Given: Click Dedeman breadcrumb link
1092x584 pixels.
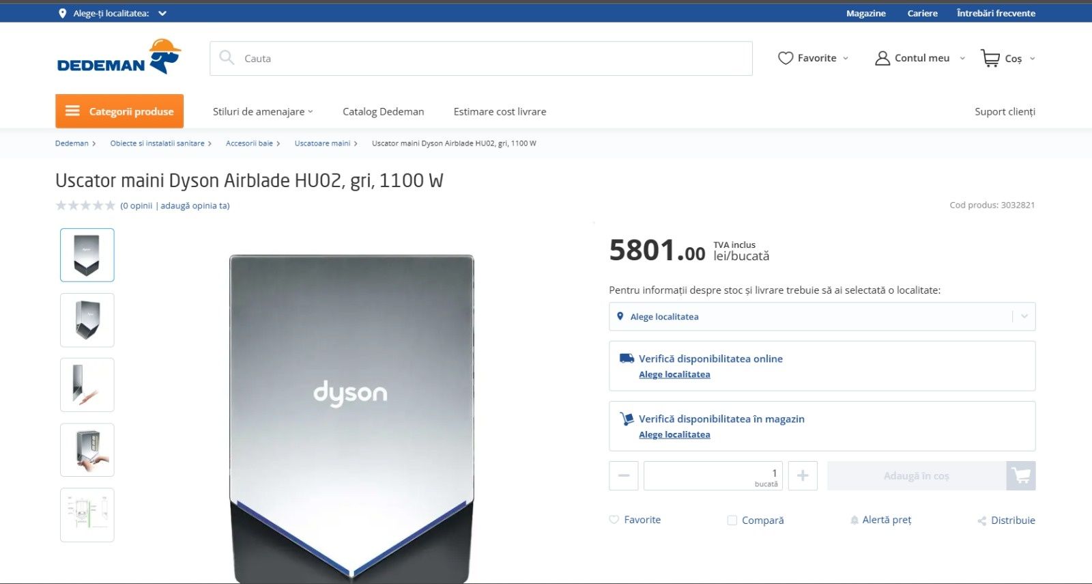Looking at the screenshot, I should [72, 143].
